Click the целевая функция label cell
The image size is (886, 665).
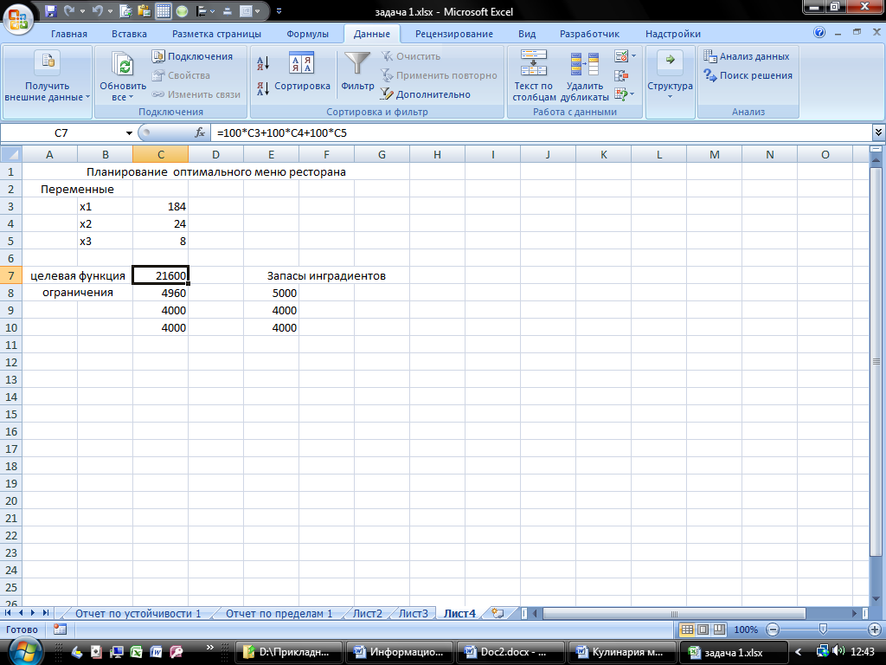(77, 275)
